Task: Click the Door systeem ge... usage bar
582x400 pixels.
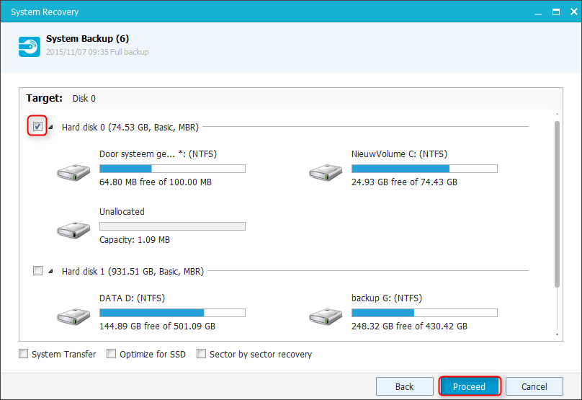Action: click(172, 169)
